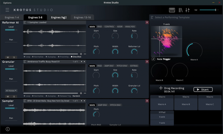Click inside the XY pad visualizer
The image size is (223, 134).
click(x=166, y=41)
